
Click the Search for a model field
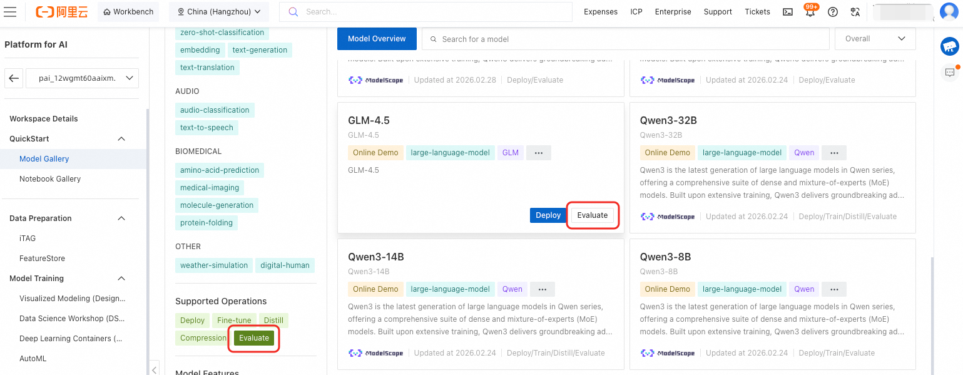click(x=626, y=39)
